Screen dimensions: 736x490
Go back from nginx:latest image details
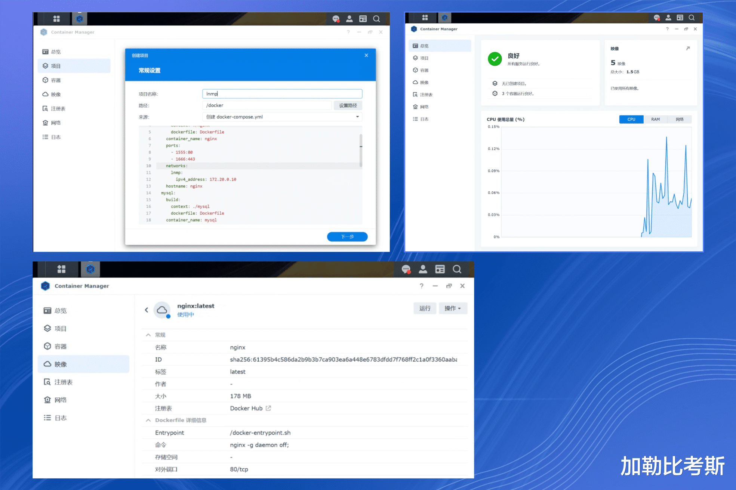[147, 310]
